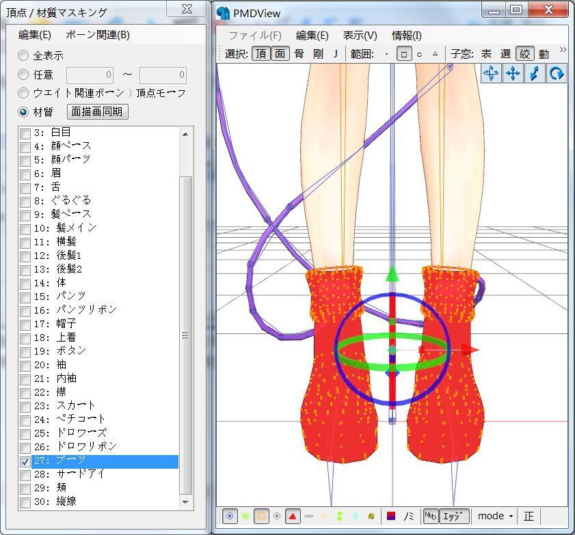The height and width of the screenshot is (535, 575).
Task: Click the 面描画同期 button
Action: click(98, 111)
